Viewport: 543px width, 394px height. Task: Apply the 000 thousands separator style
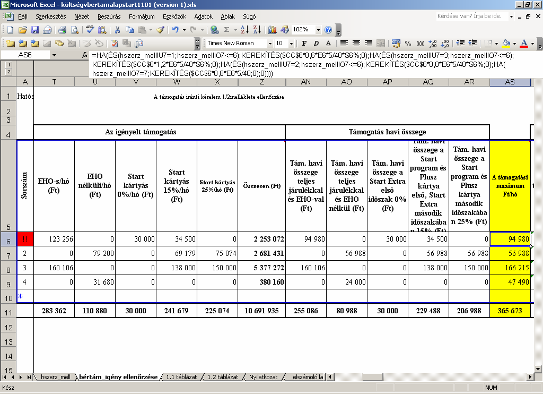[421, 44]
